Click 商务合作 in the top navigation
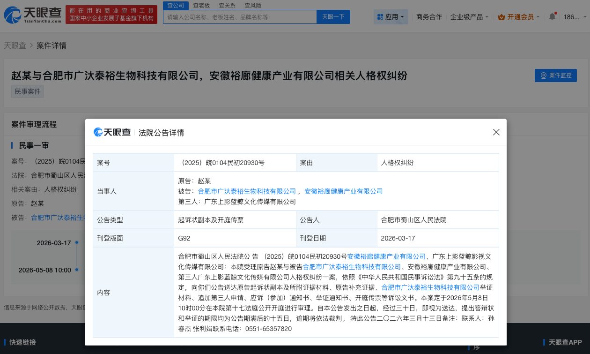Viewport: 590px width, 354px height. click(429, 16)
